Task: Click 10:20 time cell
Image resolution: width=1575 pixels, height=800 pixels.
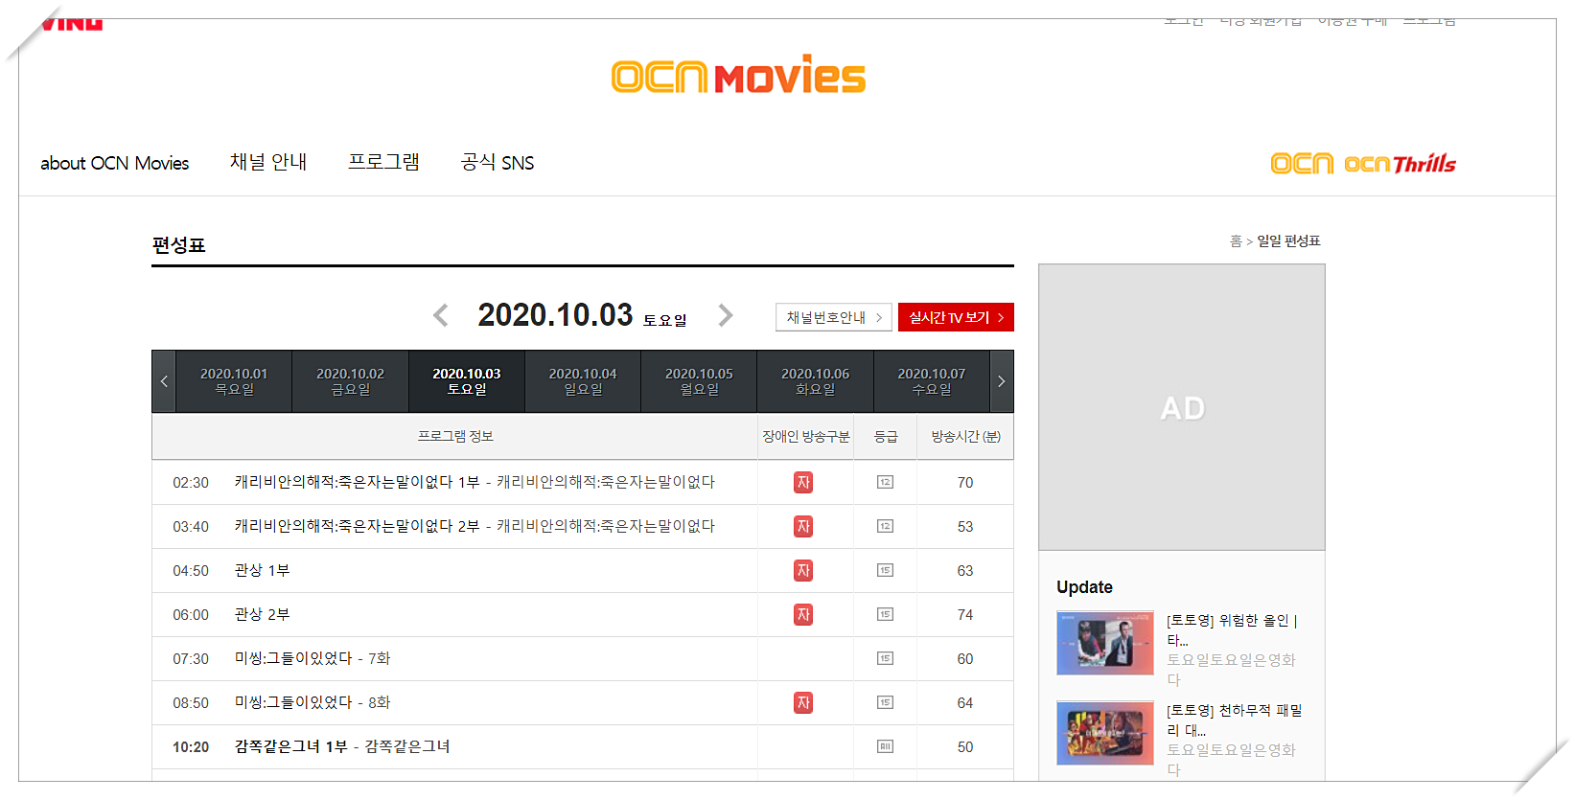Action: pyautogui.click(x=191, y=747)
